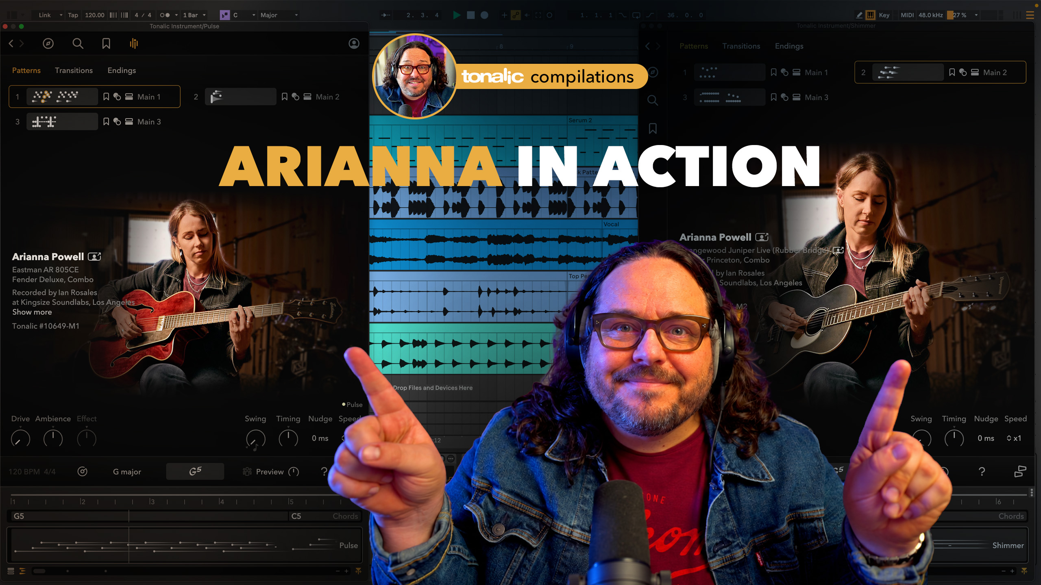Open the compass discover icon
The width and height of the screenshot is (1041, 585).
(x=48, y=43)
